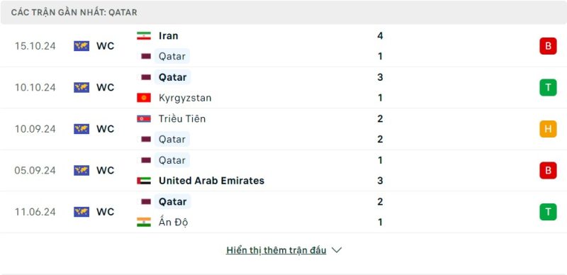The height and width of the screenshot is (275, 567).
Task: Click red B badge for 15.10.24 match
Action: [x=548, y=46]
